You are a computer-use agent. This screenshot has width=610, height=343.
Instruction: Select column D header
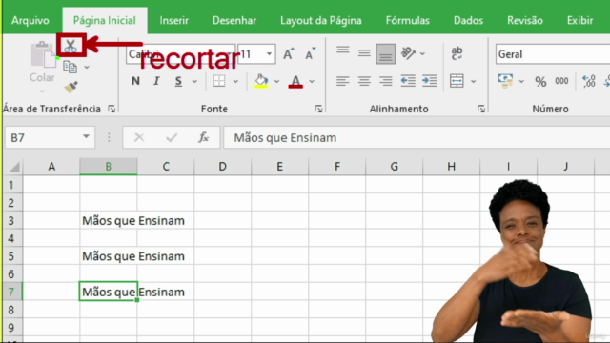(x=222, y=167)
